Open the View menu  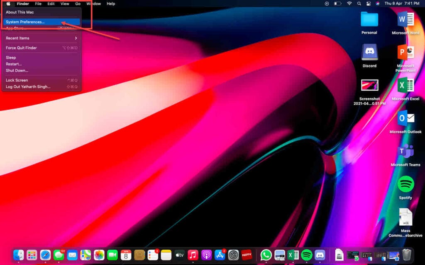pyautogui.click(x=65, y=4)
